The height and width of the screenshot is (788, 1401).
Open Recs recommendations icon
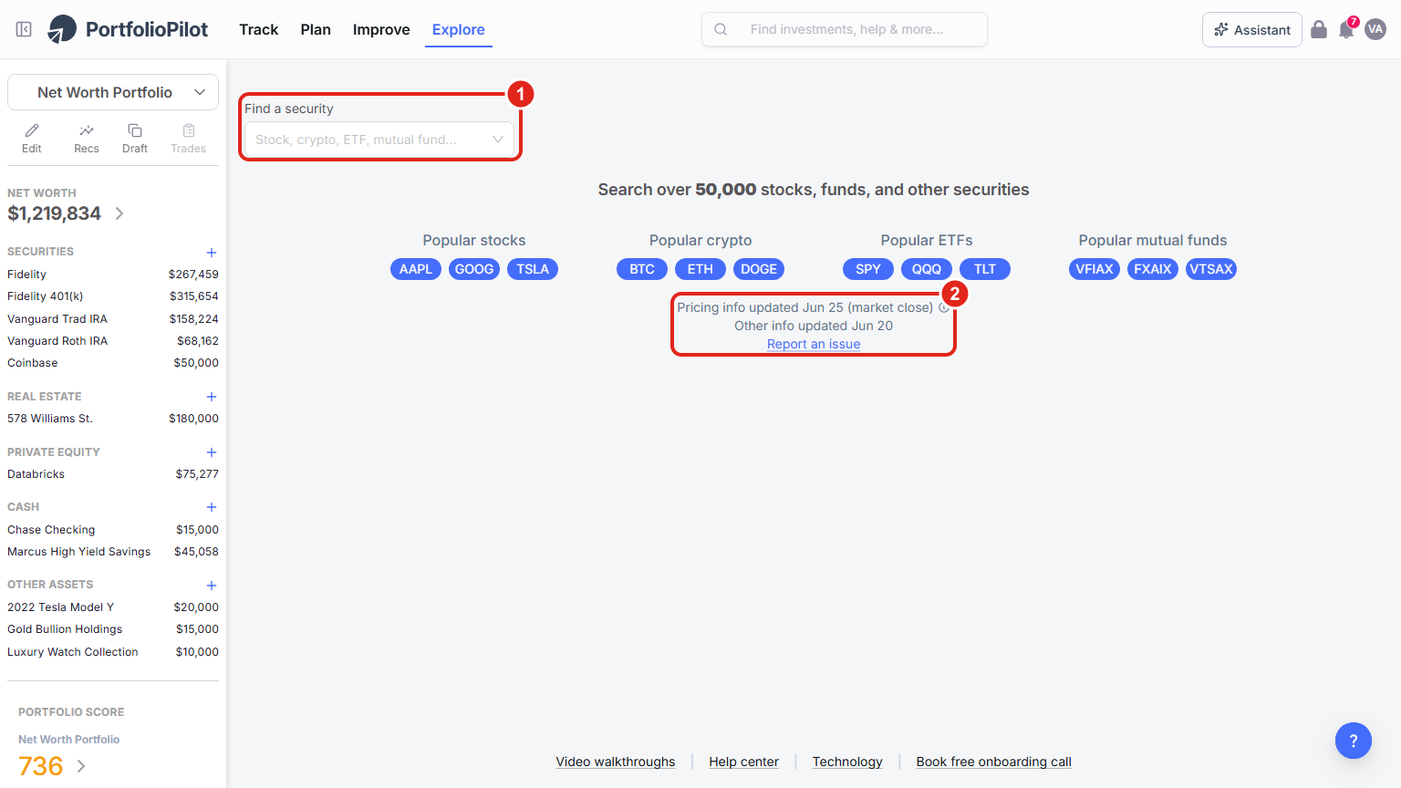[x=87, y=139]
